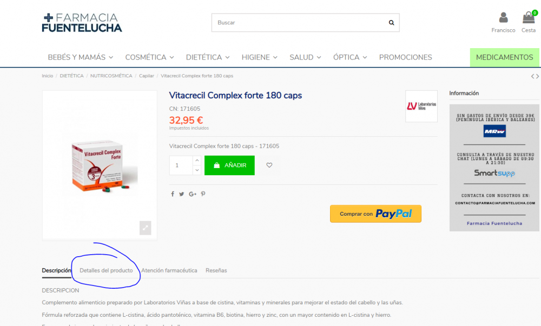This screenshot has height=326, width=541.
Task: Click Comprar con PayPal button
Action: pos(375,214)
